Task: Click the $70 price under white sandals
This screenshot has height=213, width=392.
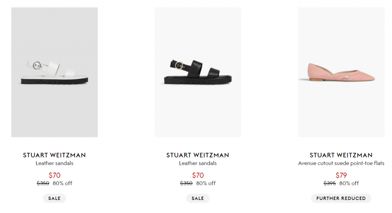Action: [x=54, y=176]
